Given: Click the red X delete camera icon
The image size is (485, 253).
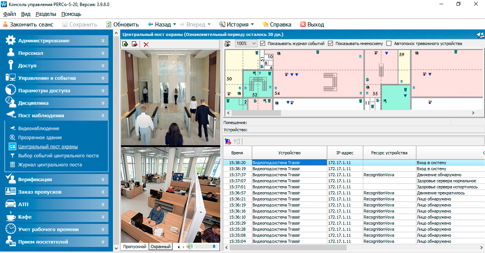Looking at the screenshot, I should coord(146,44).
